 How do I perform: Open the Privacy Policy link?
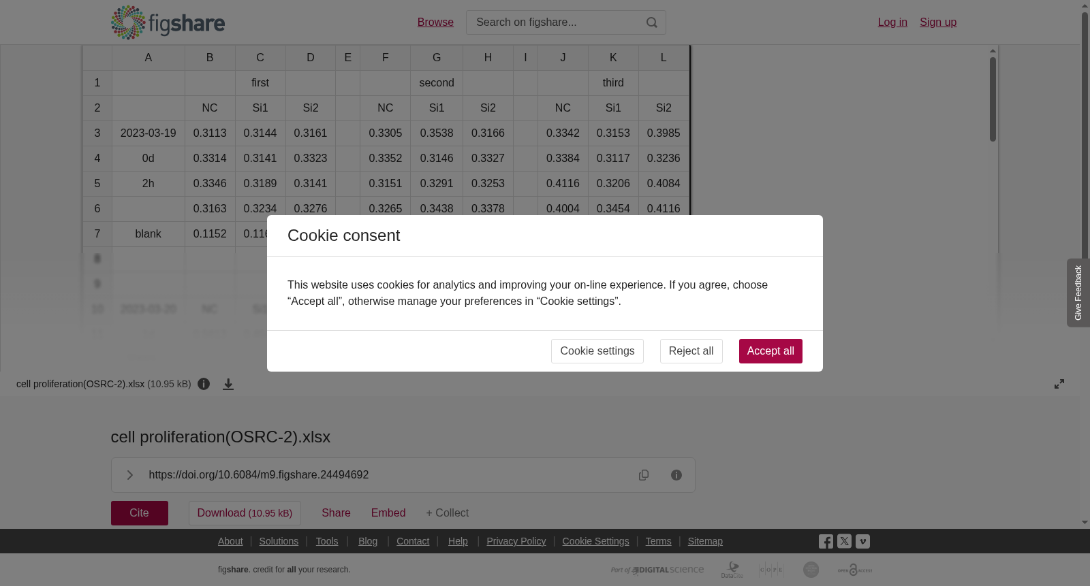click(516, 541)
